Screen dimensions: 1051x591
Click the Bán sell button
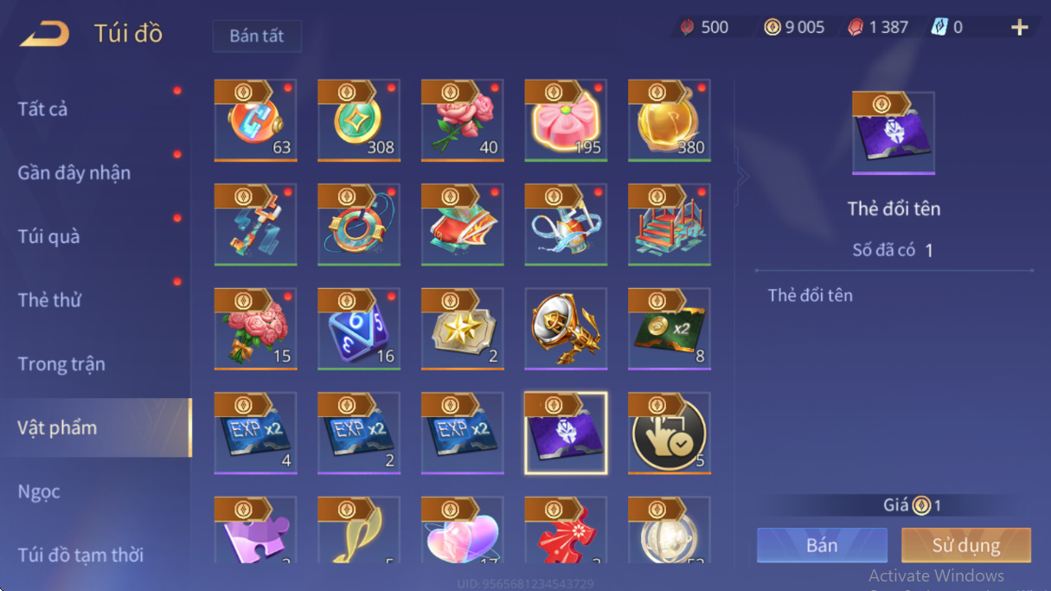point(822,545)
